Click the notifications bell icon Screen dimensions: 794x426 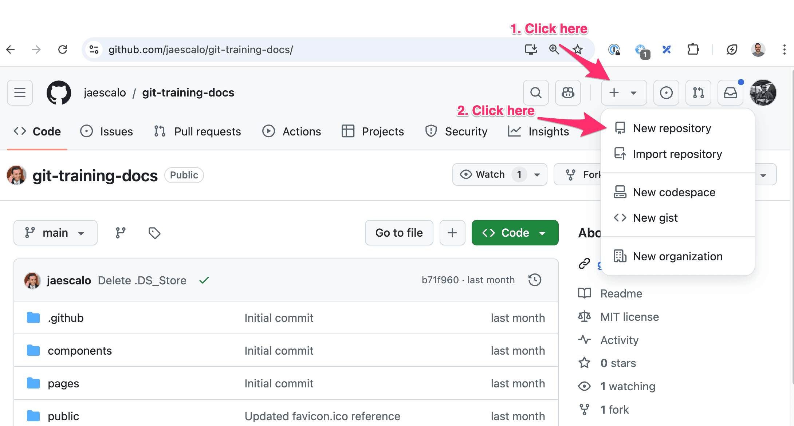[x=731, y=92]
